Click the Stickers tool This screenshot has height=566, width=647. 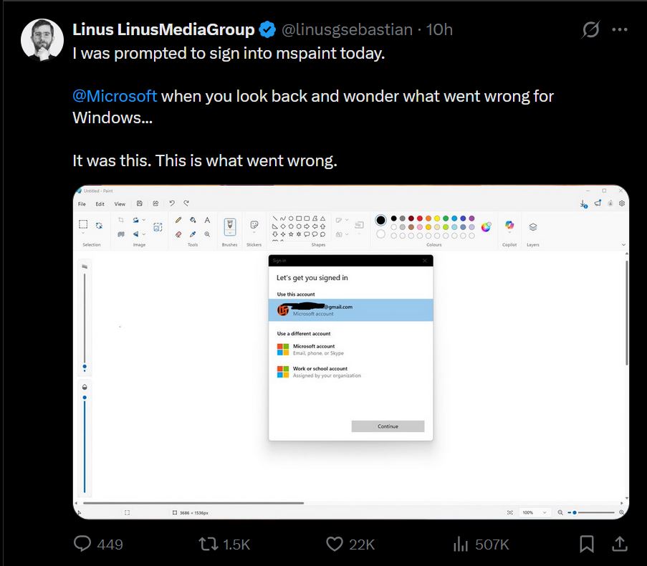(x=254, y=224)
